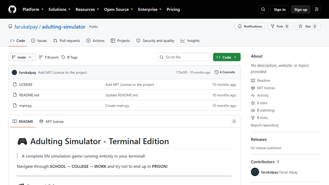
Task: View branches via 1 Branch link
Action: point(49,57)
